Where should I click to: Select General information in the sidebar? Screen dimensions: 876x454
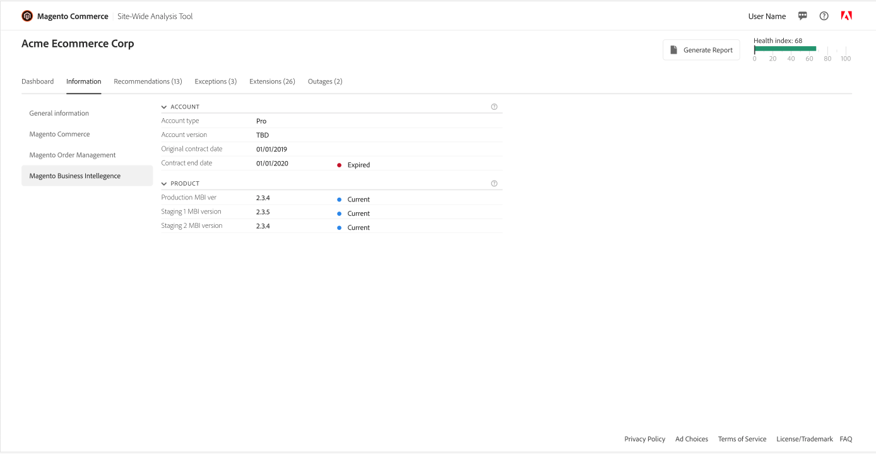coord(59,114)
